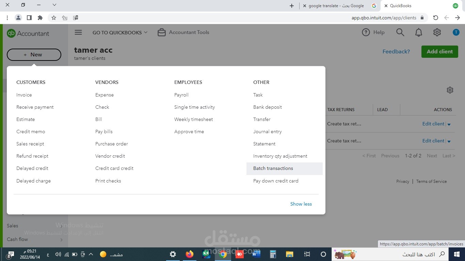This screenshot has width=465, height=261.
Task: Bookmark this page with the star icon
Action: pyautogui.click(x=54, y=18)
